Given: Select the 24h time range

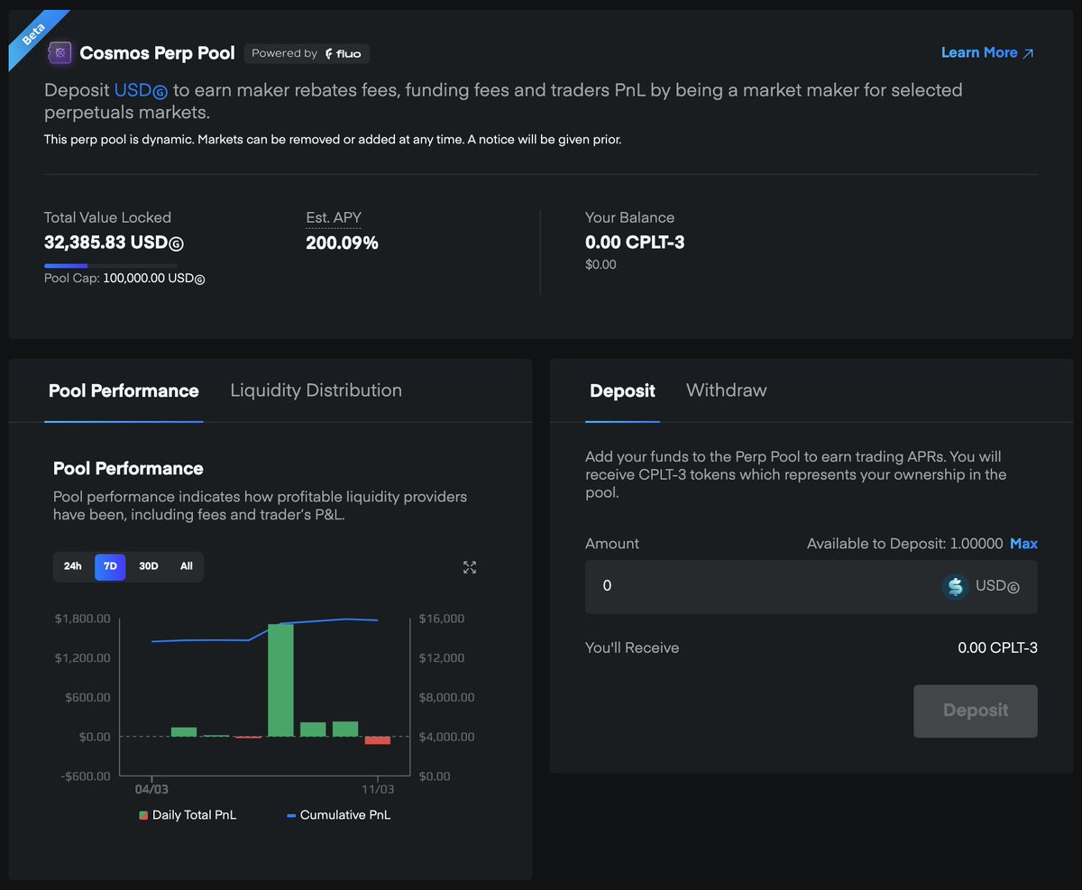Looking at the screenshot, I should (x=73, y=566).
